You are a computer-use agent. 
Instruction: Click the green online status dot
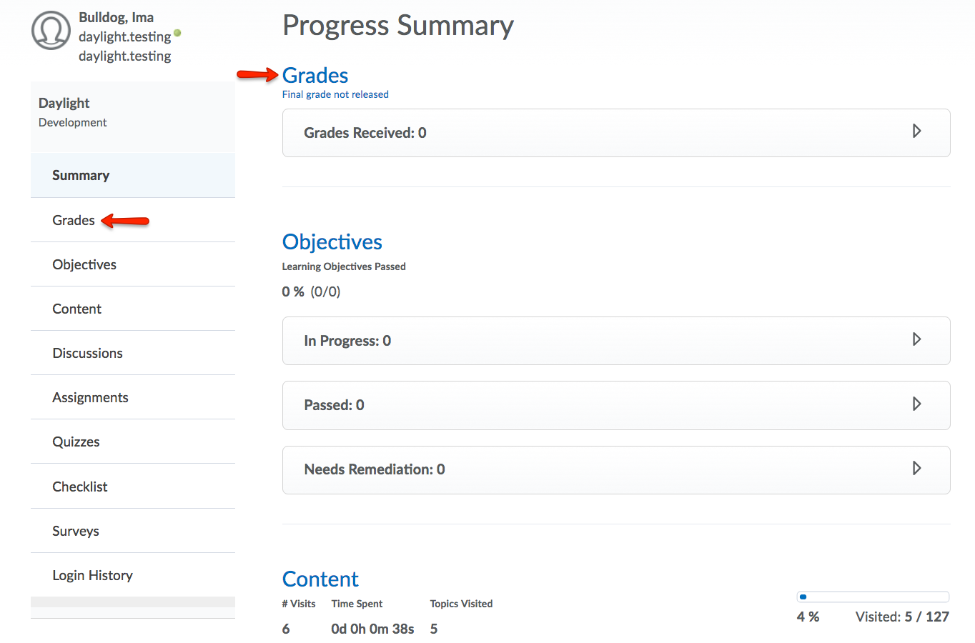click(177, 33)
